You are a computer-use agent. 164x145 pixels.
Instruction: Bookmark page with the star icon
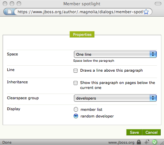pyautogui.click(x=146, y=12)
